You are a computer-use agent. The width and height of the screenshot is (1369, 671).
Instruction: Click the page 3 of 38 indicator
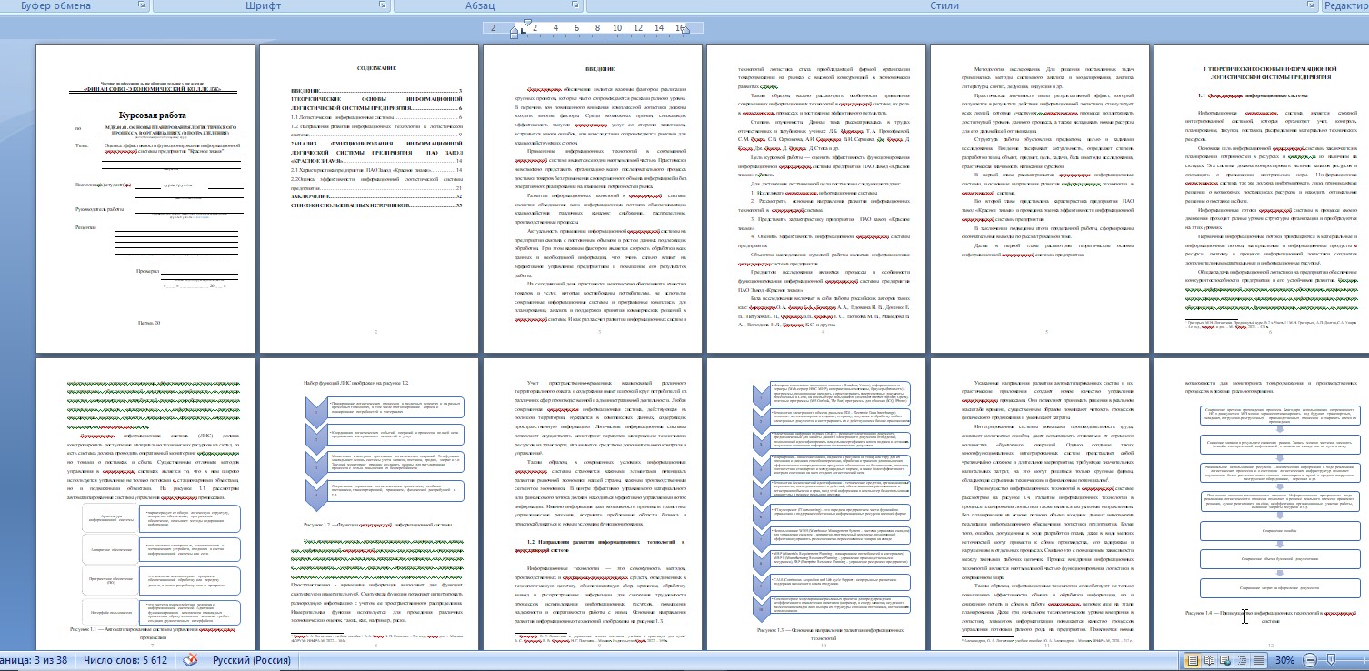coord(34,660)
